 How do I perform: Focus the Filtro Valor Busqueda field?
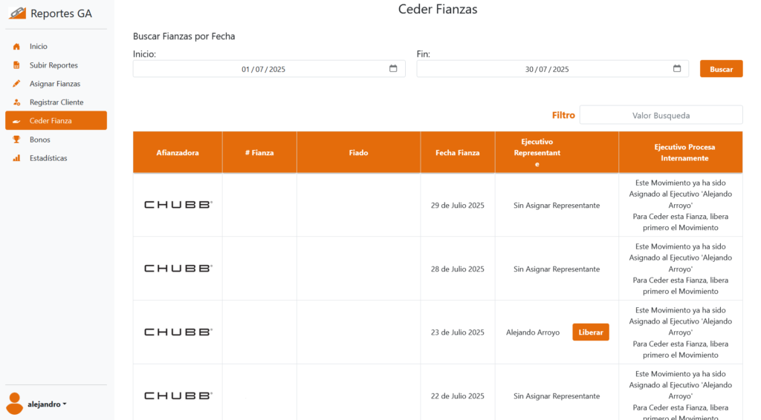pyautogui.click(x=661, y=116)
